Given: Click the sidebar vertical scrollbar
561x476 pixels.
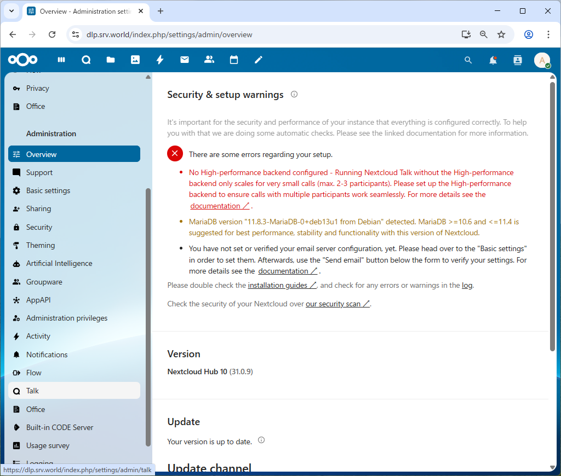Looking at the screenshot, I should pos(148,317).
